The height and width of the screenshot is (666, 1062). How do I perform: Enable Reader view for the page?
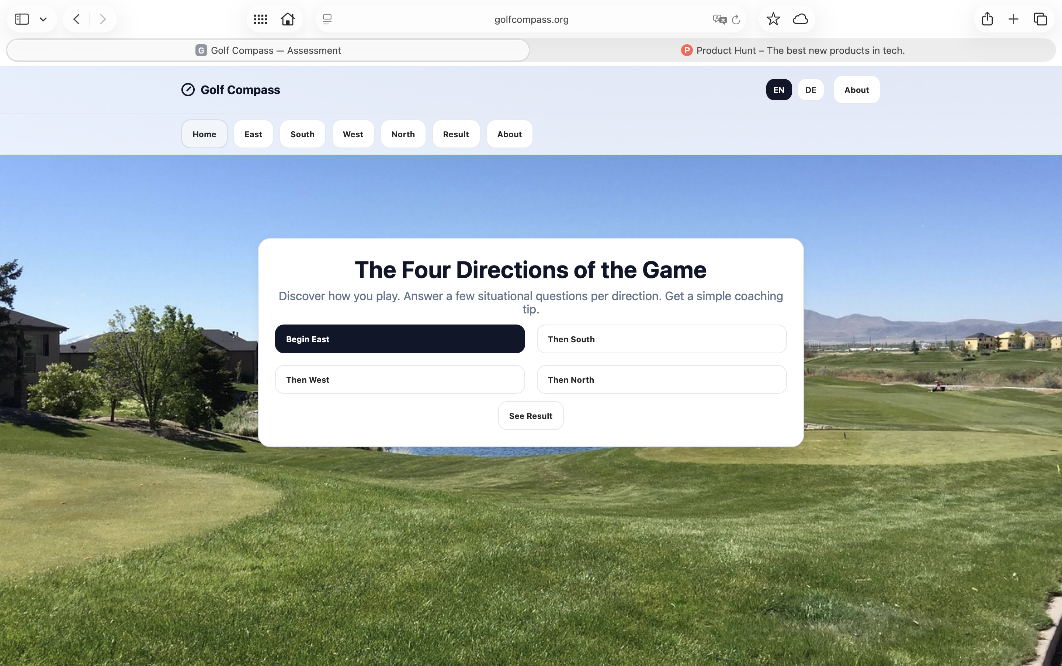[327, 19]
